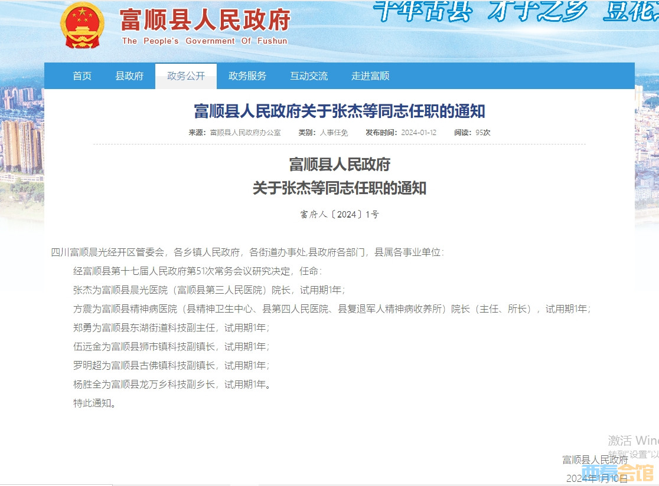Click the 特此通知 closing line
The image size is (659, 486).
(94, 403)
